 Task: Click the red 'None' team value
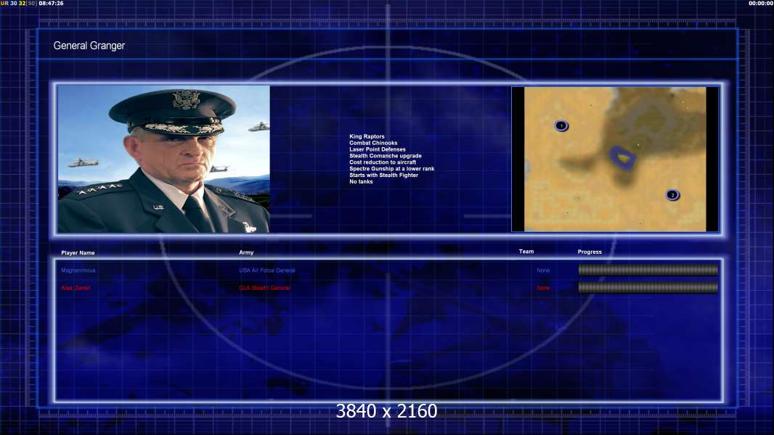[544, 288]
